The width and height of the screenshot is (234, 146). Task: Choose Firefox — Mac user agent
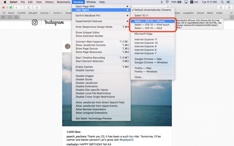click(153, 68)
